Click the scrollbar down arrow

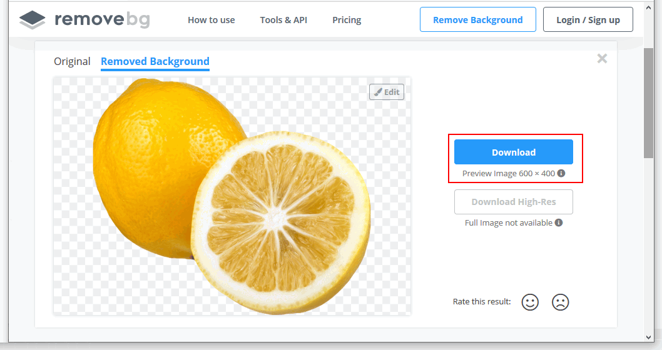click(648, 336)
